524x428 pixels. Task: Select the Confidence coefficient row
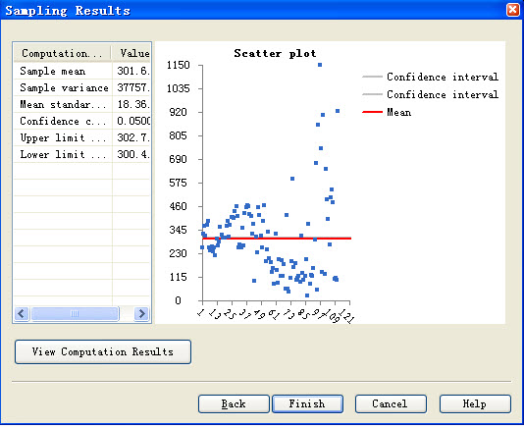81,121
